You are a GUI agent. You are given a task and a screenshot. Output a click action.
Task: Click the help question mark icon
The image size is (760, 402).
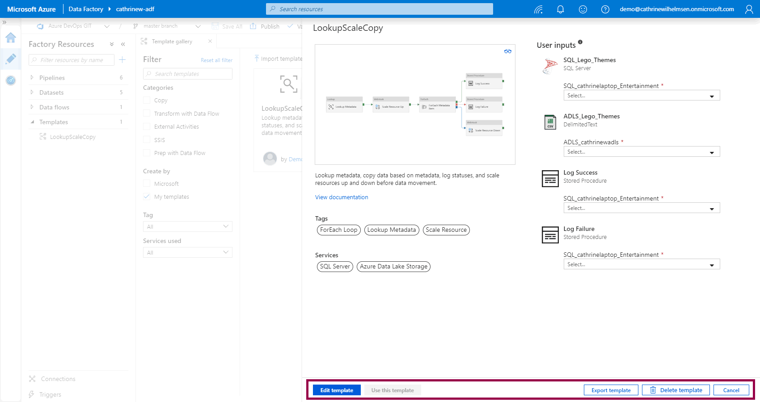[x=605, y=9]
